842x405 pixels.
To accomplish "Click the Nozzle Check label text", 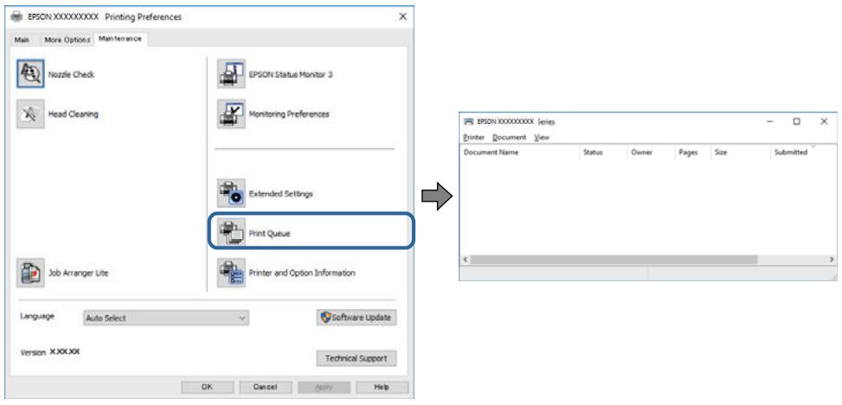I will click(x=72, y=74).
